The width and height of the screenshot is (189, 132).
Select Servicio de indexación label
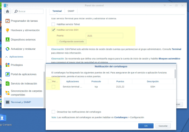[x=24, y=83]
